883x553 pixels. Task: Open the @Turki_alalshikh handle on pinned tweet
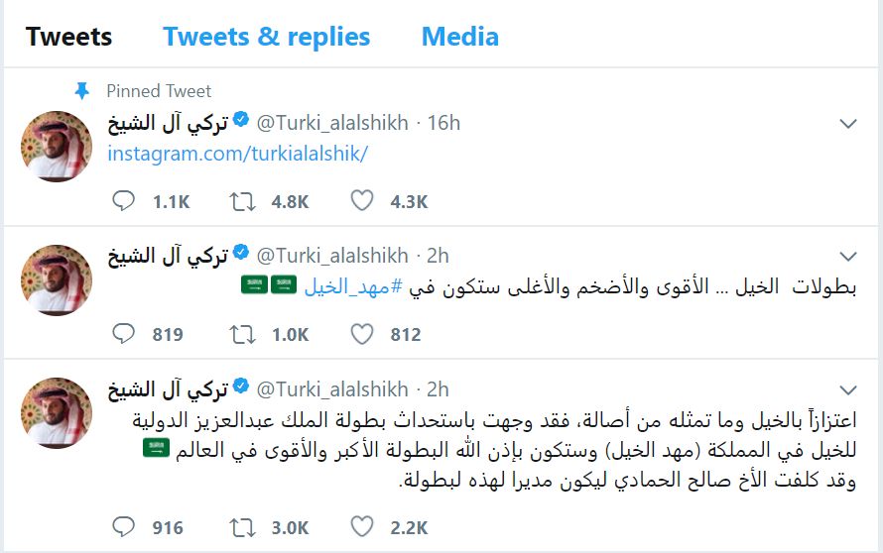tap(332, 123)
